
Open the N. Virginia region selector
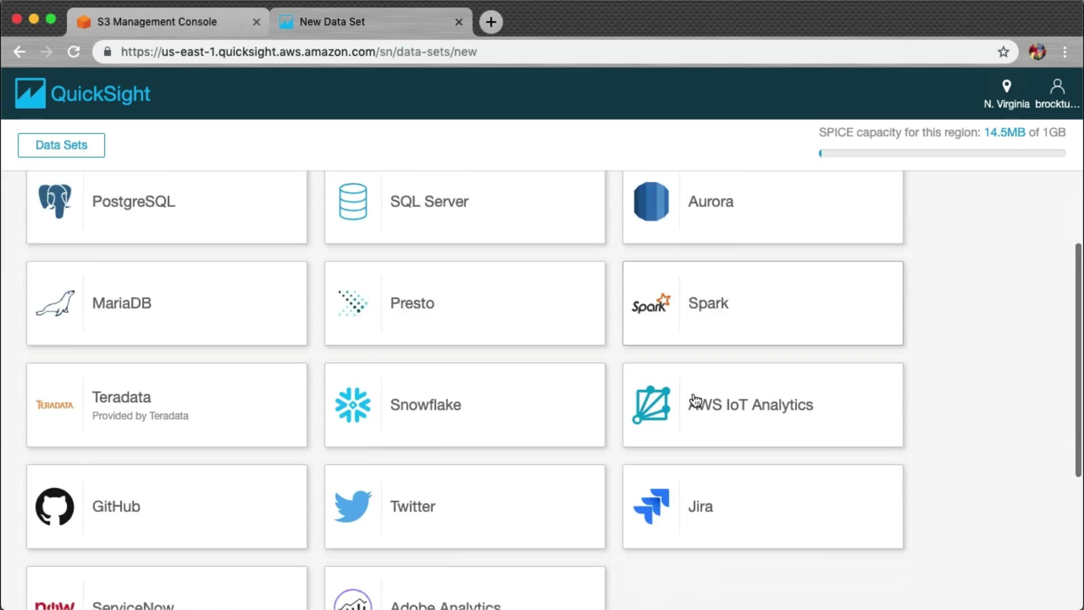pos(1006,94)
